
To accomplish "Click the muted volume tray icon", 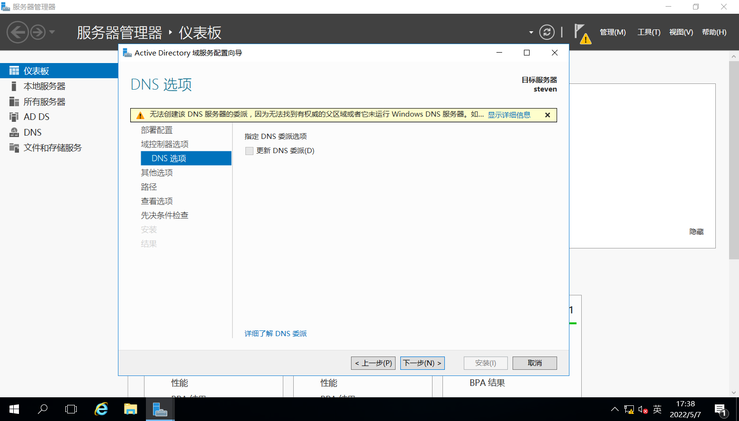I will coord(643,409).
